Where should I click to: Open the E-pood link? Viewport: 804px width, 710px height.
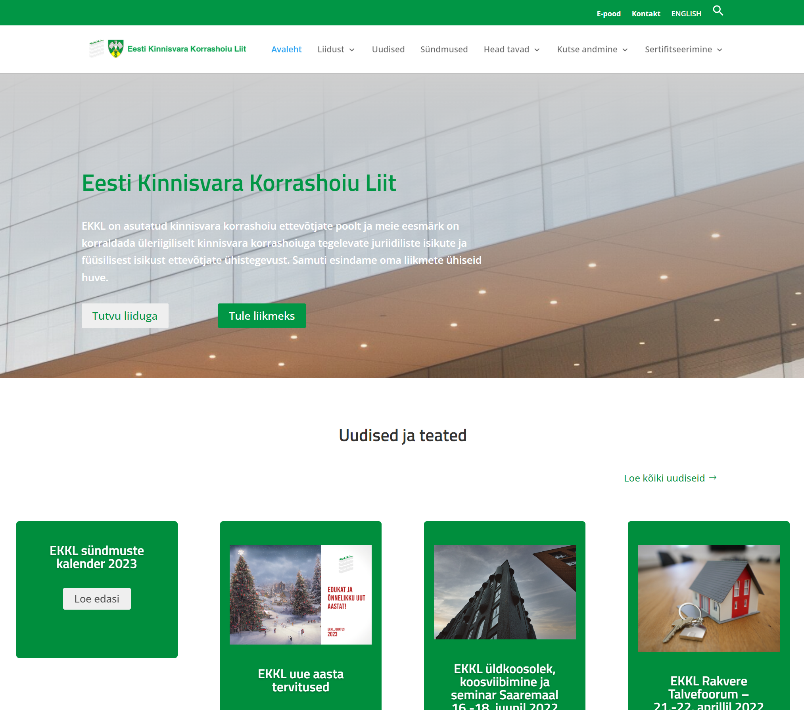click(x=608, y=13)
